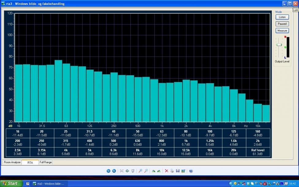Print the image using printer icon
Viewport: 299px width, 187px height.
(172, 171)
